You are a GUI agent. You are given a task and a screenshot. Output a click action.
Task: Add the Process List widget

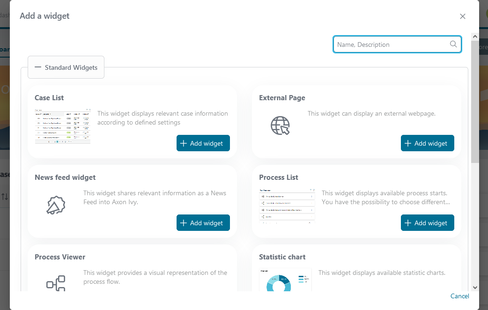[427, 223]
